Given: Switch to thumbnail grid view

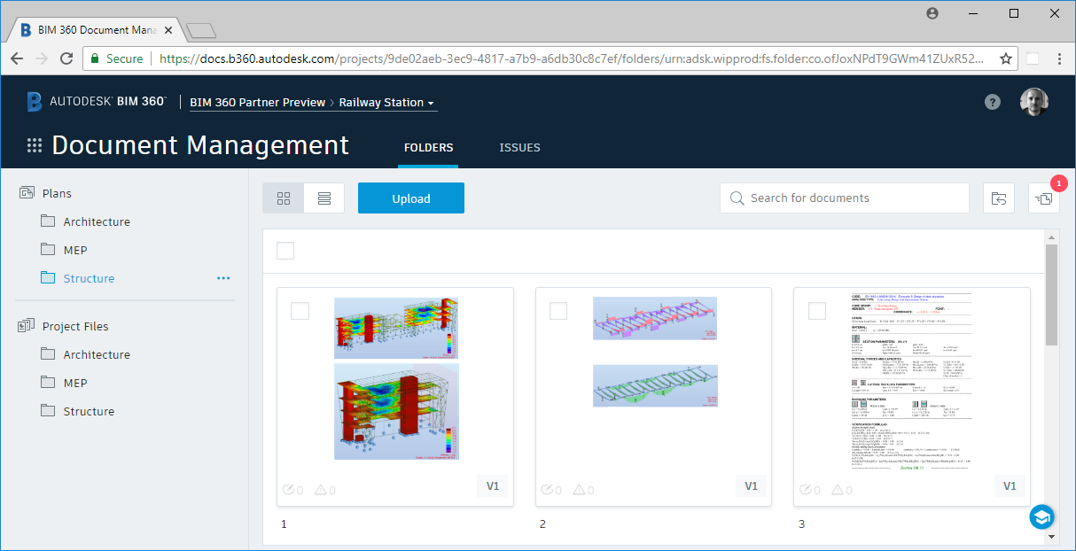Looking at the screenshot, I should coord(284,198).
